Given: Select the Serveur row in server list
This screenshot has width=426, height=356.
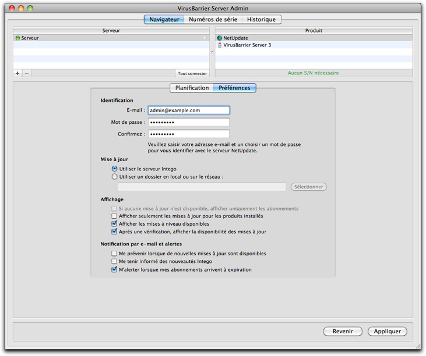Looking at the screenshot, I should tap(111, 38).
